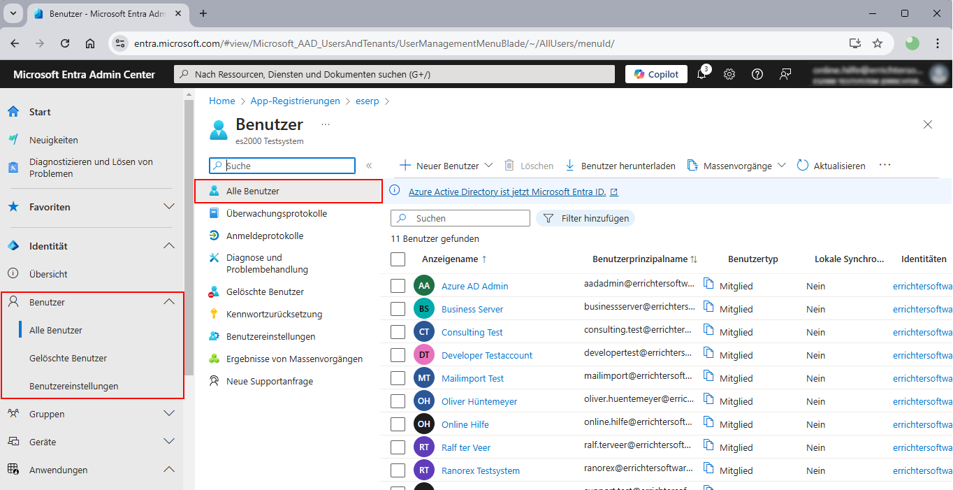Reload the page in Chrome
Screen dimensions: 953x490
tap(65, 43)
